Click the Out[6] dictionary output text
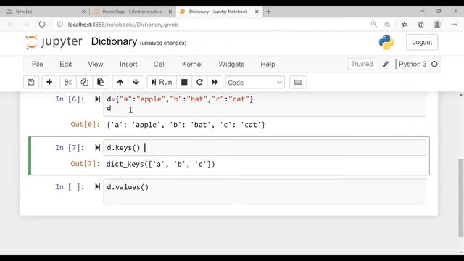The width and height of the screenshot is (464, 261). (x=186, y=125)
